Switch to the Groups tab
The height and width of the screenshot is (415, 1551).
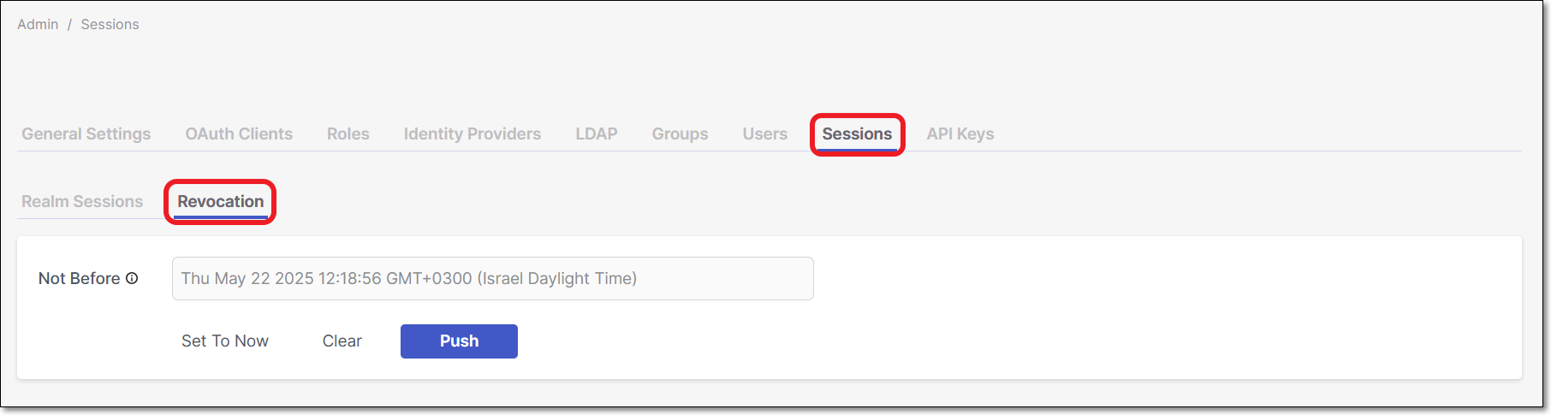pos(680,133)
